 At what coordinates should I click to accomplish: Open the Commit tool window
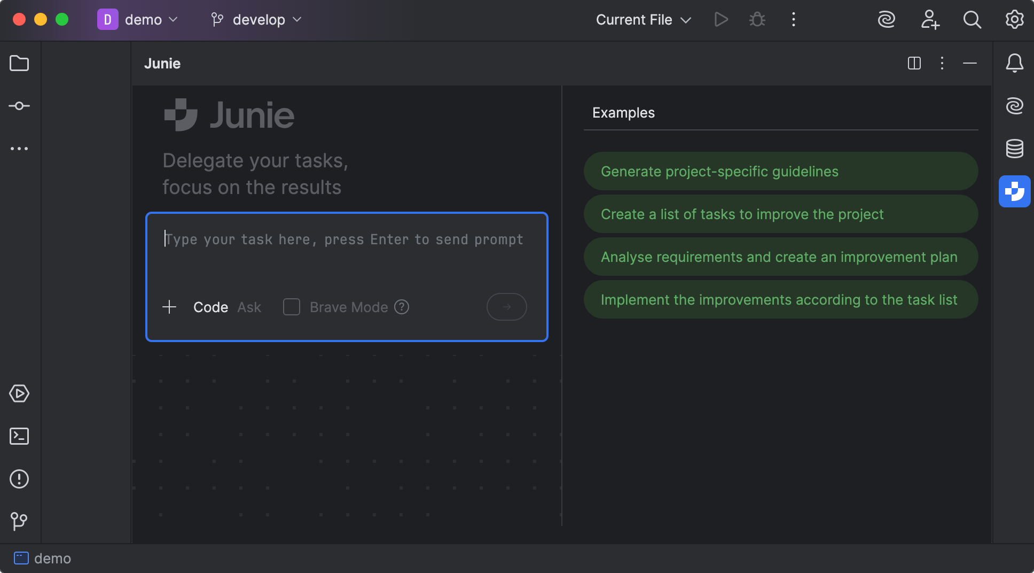click(19, 106)
